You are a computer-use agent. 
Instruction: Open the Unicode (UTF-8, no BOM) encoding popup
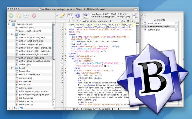pos(99,109)
